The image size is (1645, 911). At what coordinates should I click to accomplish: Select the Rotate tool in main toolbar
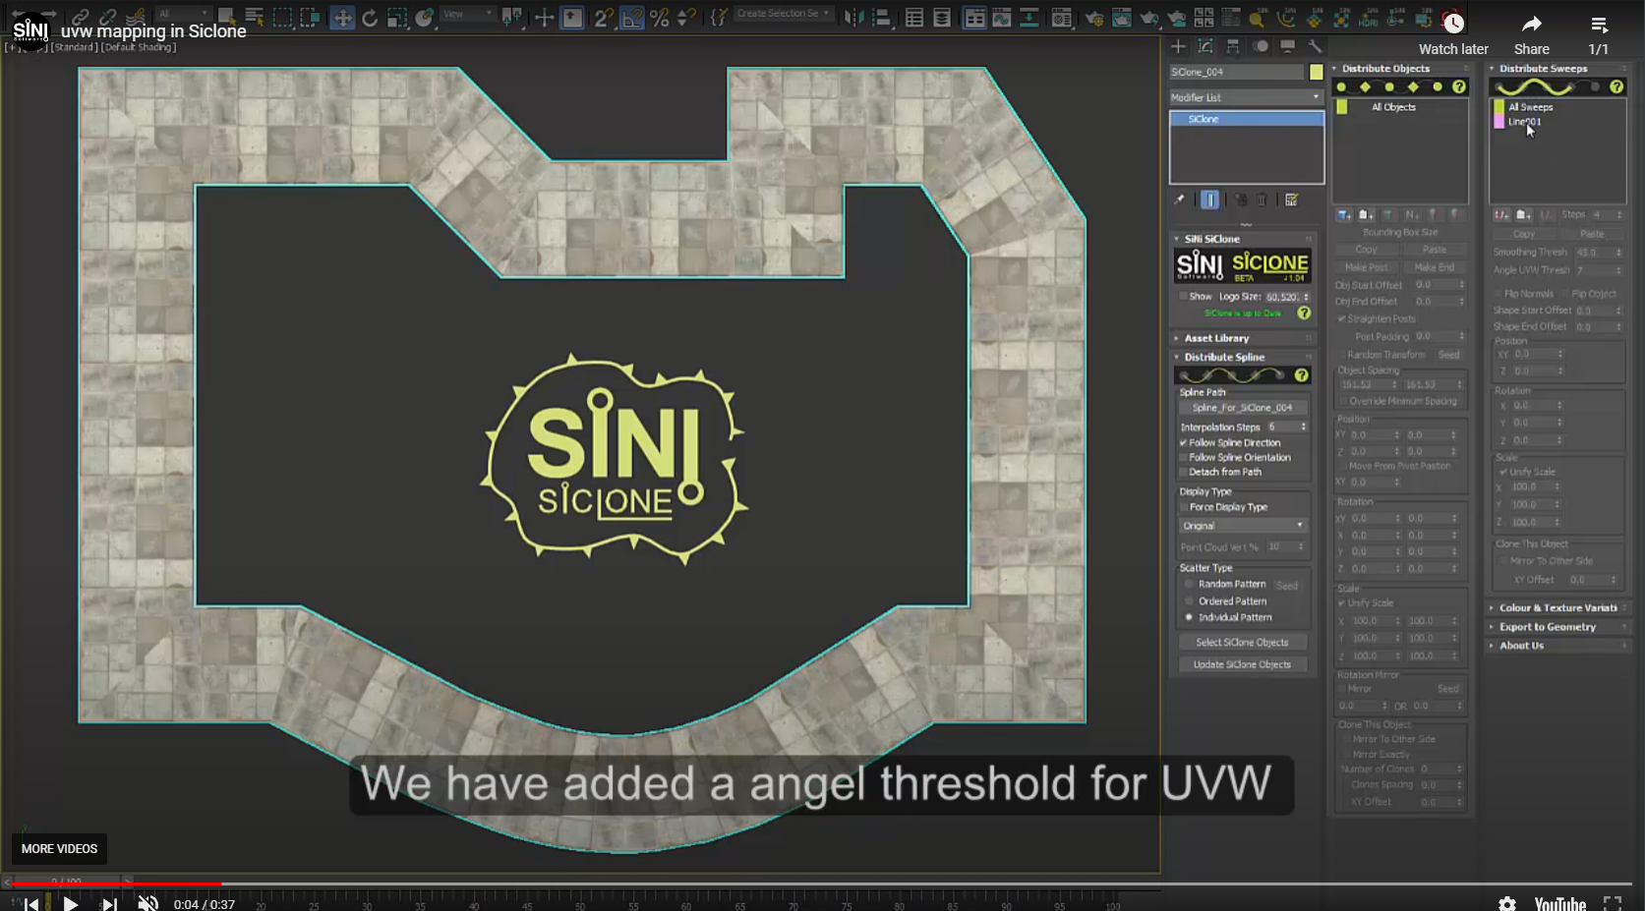pyautogui.click(x=370, y=18)
